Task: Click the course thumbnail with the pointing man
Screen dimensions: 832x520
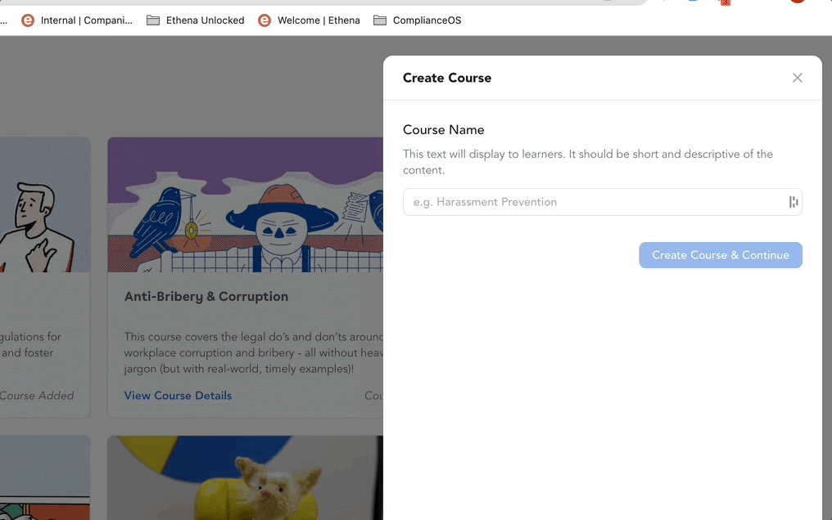Action: [x=45, y=205]
